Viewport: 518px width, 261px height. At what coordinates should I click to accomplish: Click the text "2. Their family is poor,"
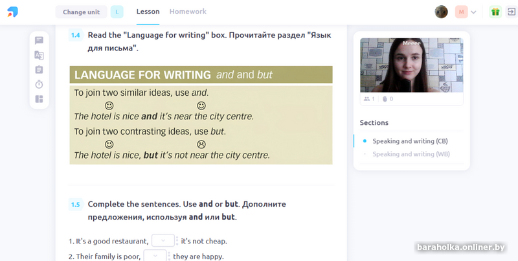pyautogui.click(x=105, y=256)
